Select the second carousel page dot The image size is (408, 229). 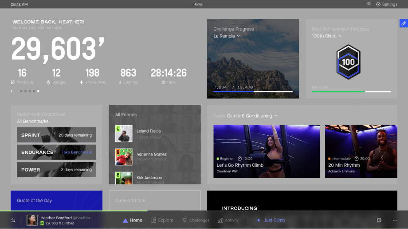click(26, 91)
